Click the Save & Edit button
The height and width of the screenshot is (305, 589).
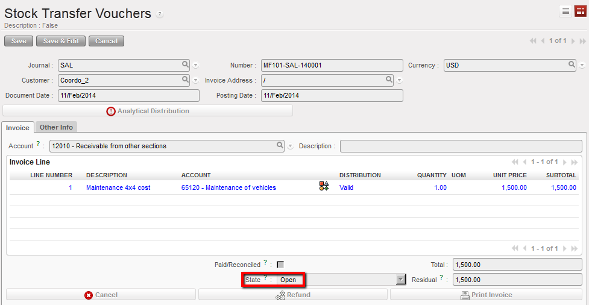coord(60,41)
